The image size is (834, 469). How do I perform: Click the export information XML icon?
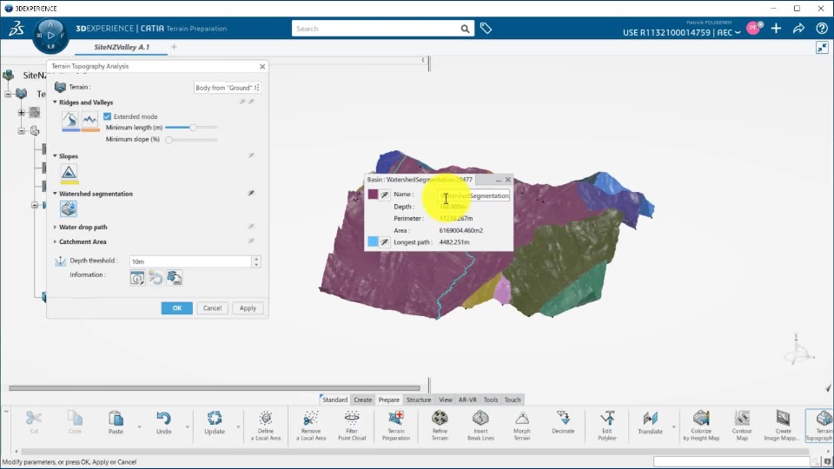click(x=175, y=278)
